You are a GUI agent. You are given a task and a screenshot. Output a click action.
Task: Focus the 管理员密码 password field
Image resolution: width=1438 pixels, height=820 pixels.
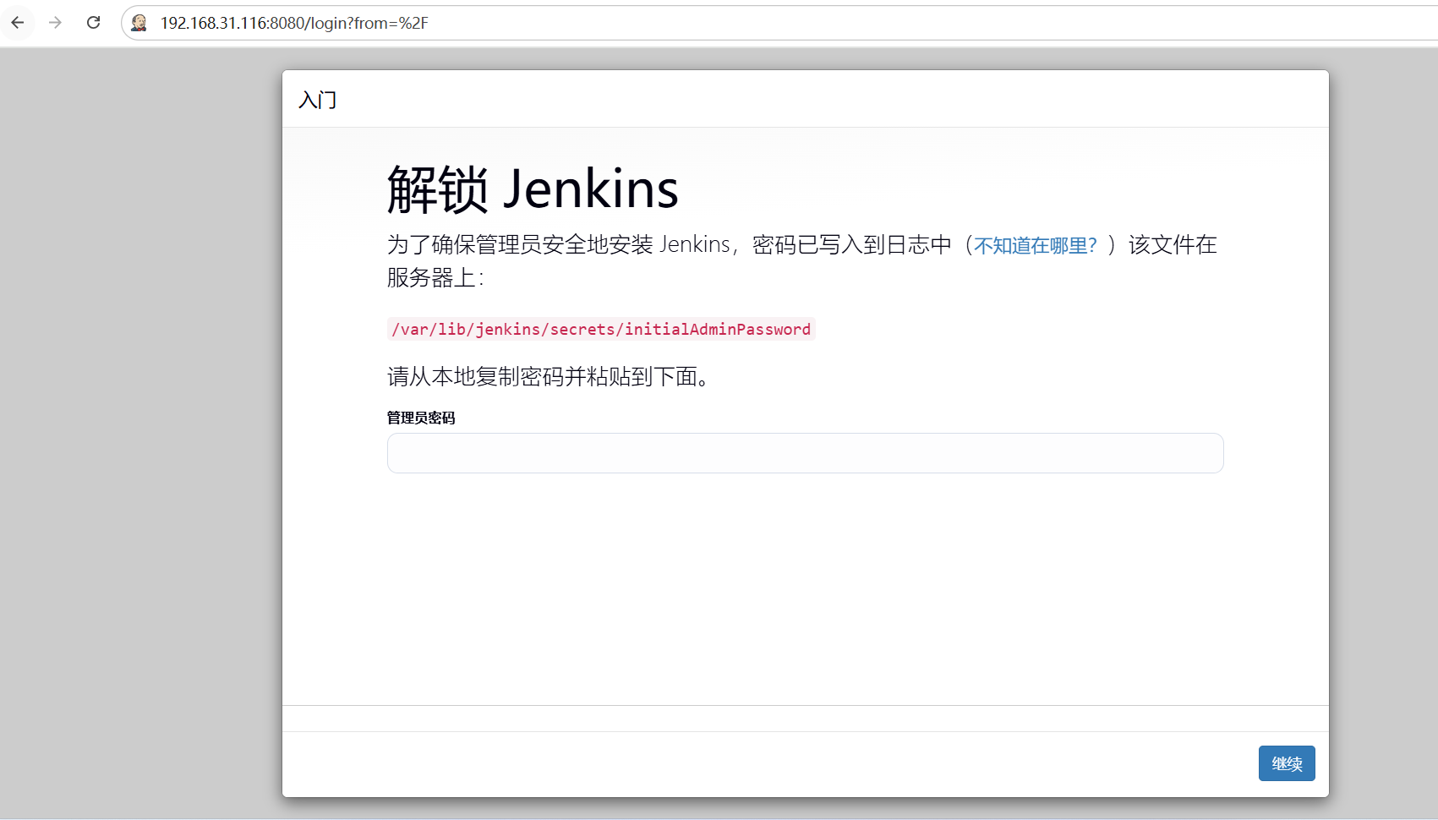click(x=805, y=453)
